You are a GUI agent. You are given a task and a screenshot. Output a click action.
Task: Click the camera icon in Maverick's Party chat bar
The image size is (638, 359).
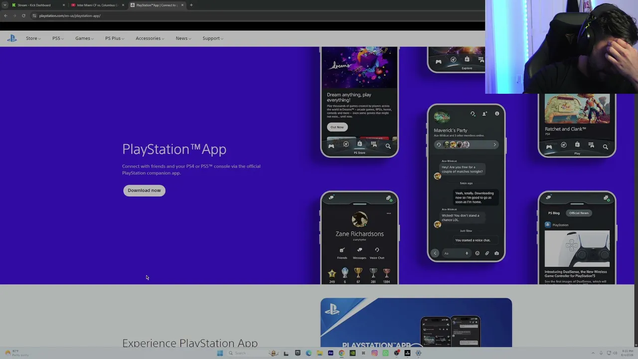pyautogui.click(x=496, y=253)
